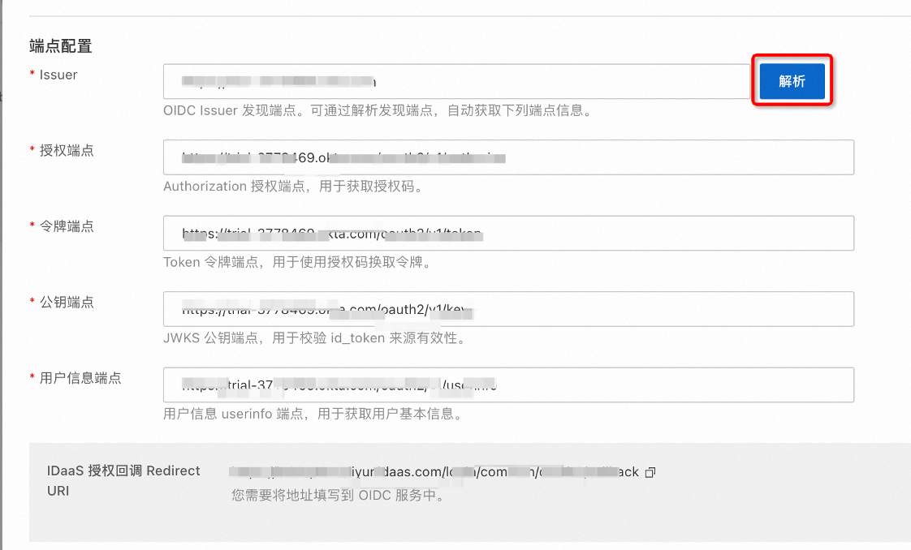The image size is (911, 550).
Task: Click the Issuer field label
Action: (x=58, y=75)
